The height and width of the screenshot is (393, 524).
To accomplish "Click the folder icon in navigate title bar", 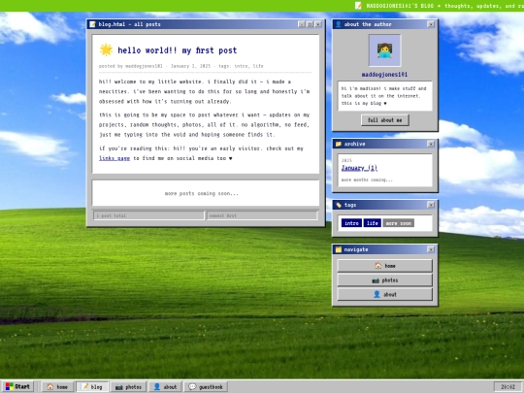I will coord(339,249).
